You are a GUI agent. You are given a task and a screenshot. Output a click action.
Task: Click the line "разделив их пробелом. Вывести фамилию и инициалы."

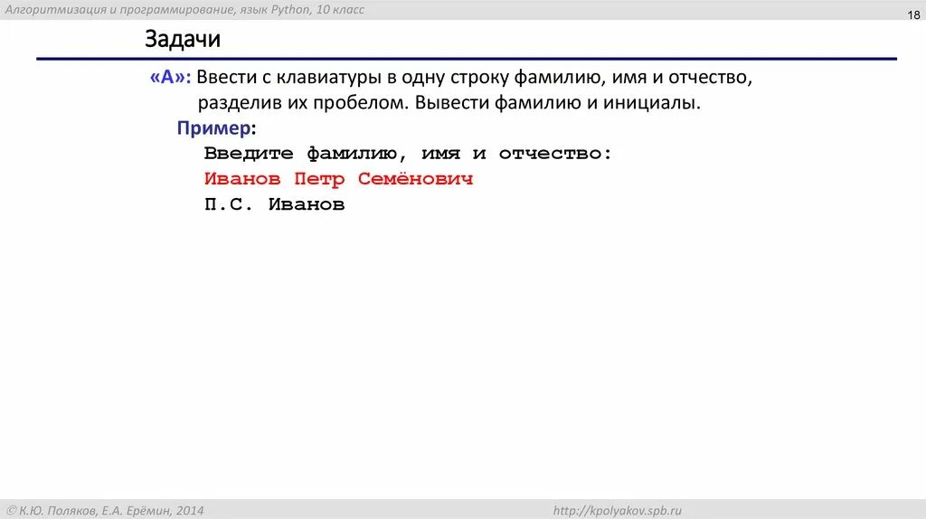click(x=449, y=103)
